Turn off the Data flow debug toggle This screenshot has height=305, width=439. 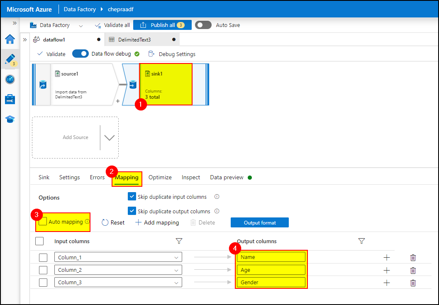coord(80,54)
